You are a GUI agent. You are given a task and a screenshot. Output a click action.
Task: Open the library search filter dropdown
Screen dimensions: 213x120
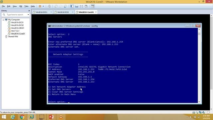coord(28,15)
